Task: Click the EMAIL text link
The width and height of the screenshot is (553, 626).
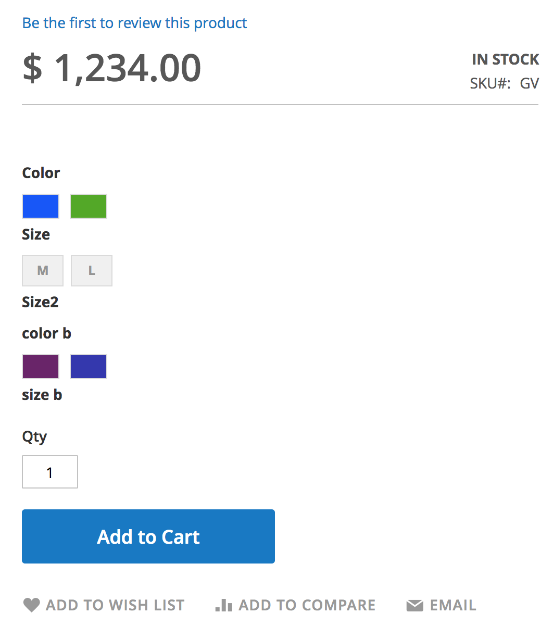Action: click(x=453, y=605)
